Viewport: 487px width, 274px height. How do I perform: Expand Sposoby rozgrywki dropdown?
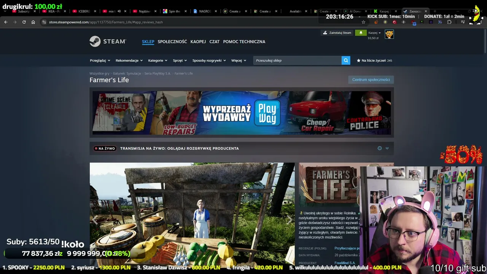coord(209,61)
